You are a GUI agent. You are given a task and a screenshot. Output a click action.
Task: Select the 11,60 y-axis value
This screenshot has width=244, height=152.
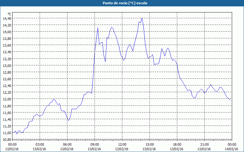tap(7, 112)
